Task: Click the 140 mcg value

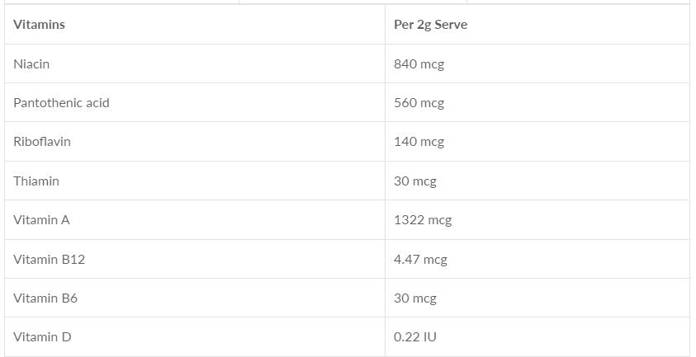Action: (x=419, y=142)
